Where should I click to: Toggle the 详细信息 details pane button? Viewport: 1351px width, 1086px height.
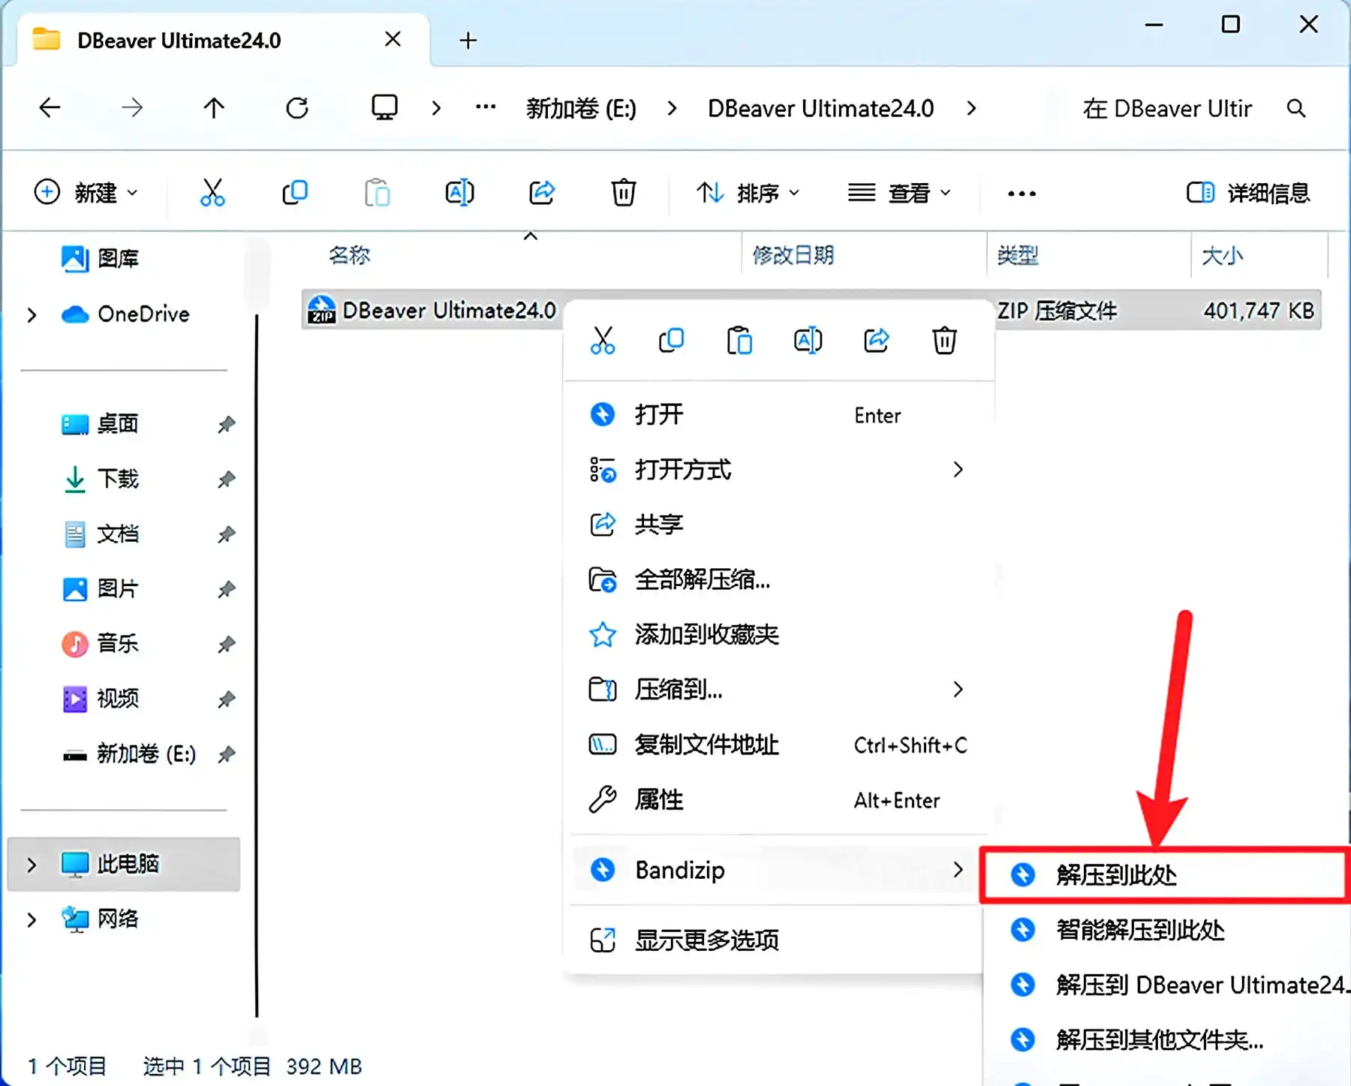pos(1247,193)
